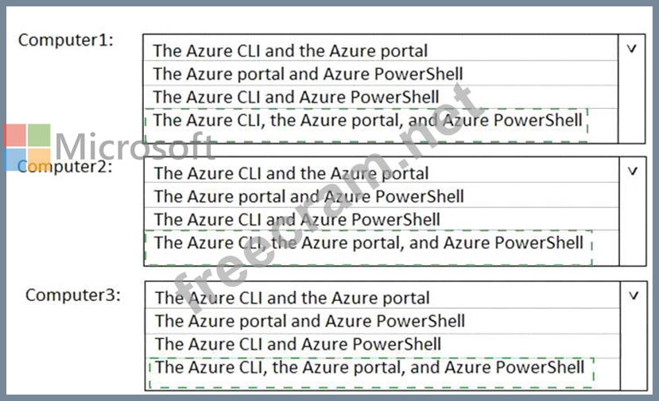Expand the Computer3 dropdown arrow
The width and height of the screenshot is (659, 401).
click(633, 295)
